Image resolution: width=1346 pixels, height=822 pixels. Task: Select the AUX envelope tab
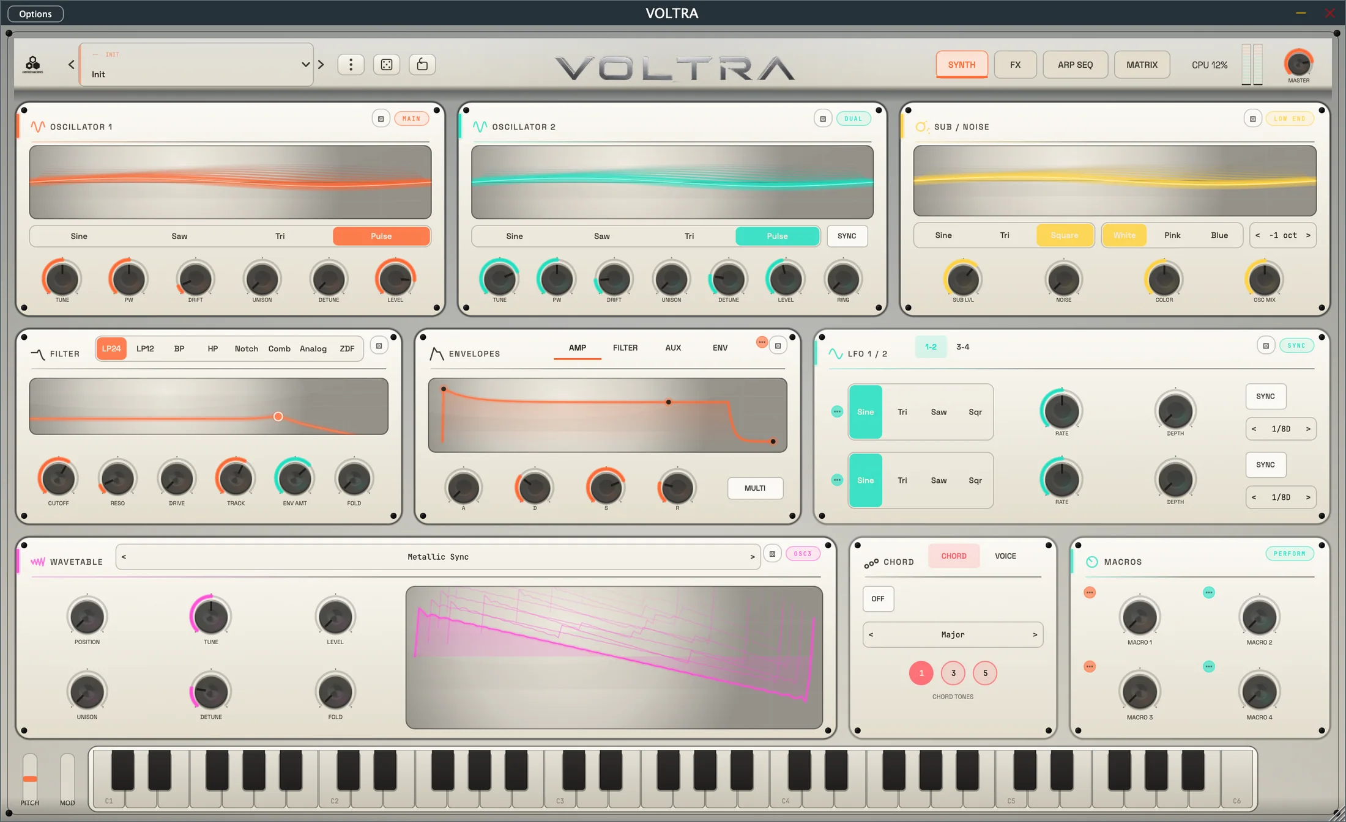673,348
